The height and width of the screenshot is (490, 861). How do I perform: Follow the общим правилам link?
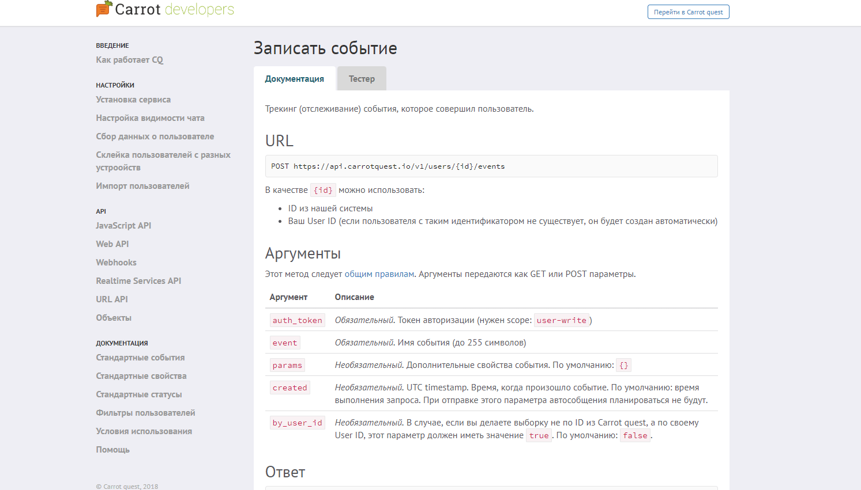379,274
